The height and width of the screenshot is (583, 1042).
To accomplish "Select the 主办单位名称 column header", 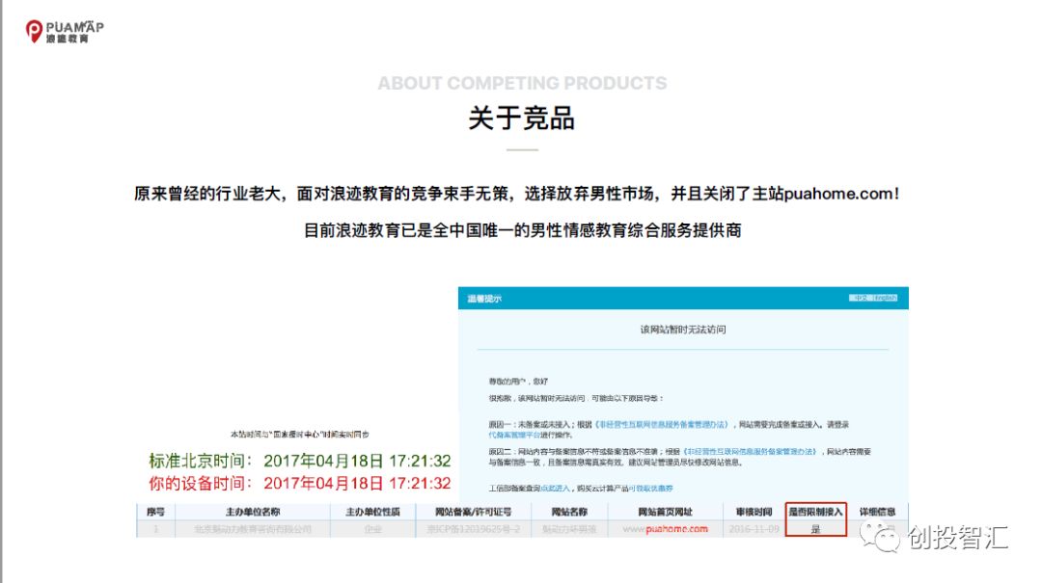I will [252, 512].
